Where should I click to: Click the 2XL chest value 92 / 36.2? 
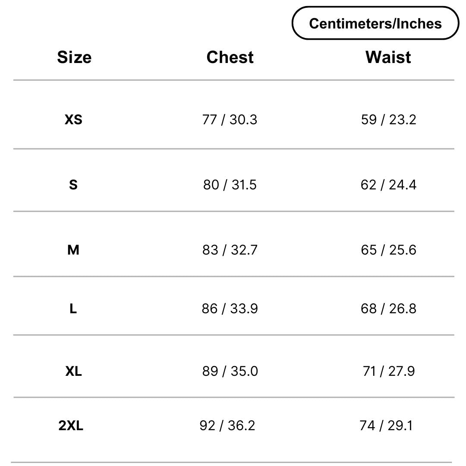[x=227, y=425]
